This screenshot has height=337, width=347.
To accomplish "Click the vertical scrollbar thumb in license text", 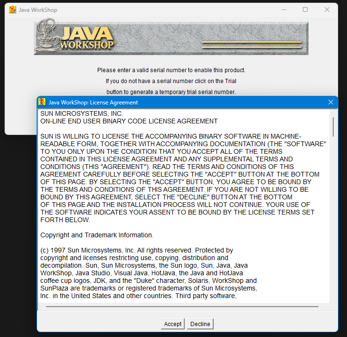I will (333, 127).
